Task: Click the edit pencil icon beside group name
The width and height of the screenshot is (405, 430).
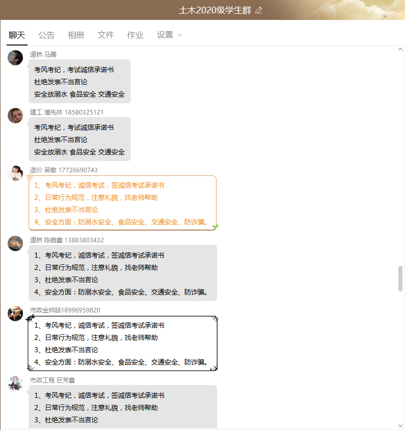Action: pos(259,11)
